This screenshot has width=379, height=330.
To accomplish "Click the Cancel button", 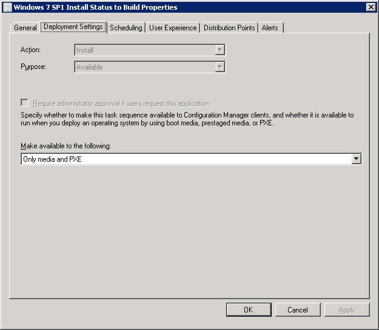I will click(x=298, y=310).
